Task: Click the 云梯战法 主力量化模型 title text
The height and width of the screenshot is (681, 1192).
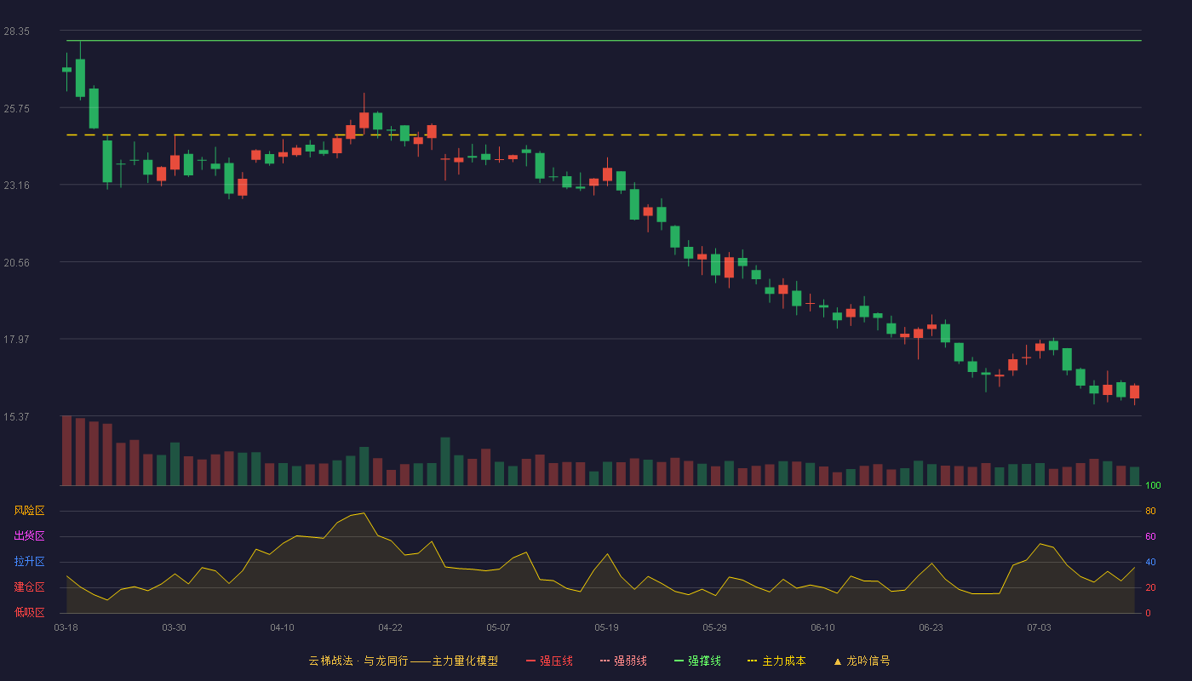Action: [403, 661]
